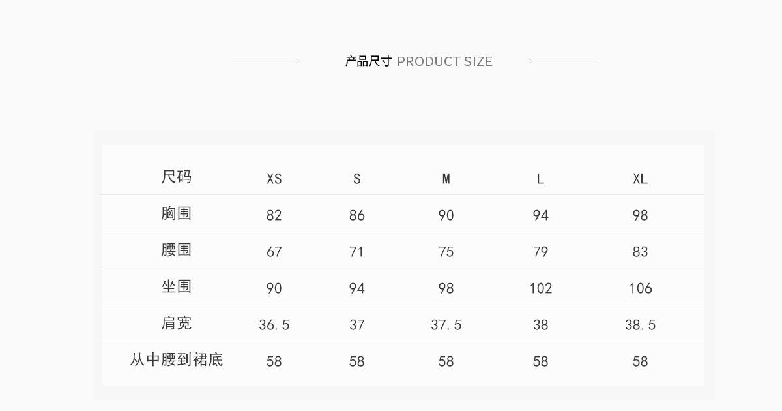Viewport: 782px width, 411px height.
Task: Click the XL hip value 106
Action: click(640, 288)
